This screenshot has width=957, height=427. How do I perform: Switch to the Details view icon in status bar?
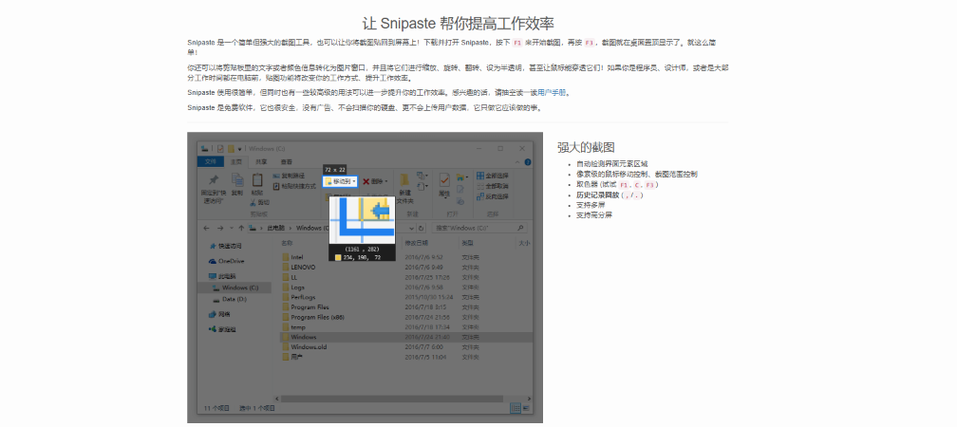[x=516, y=407]
